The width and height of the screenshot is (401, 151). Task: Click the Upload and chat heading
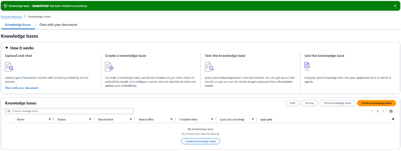[x=18, y=55]
